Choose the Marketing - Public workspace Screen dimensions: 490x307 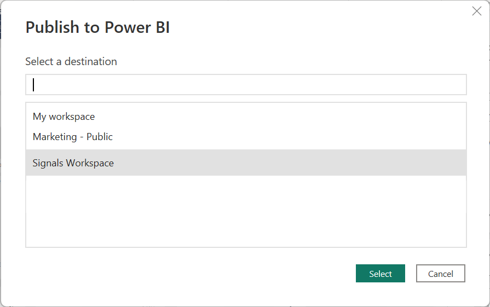(x=246, y=137)
